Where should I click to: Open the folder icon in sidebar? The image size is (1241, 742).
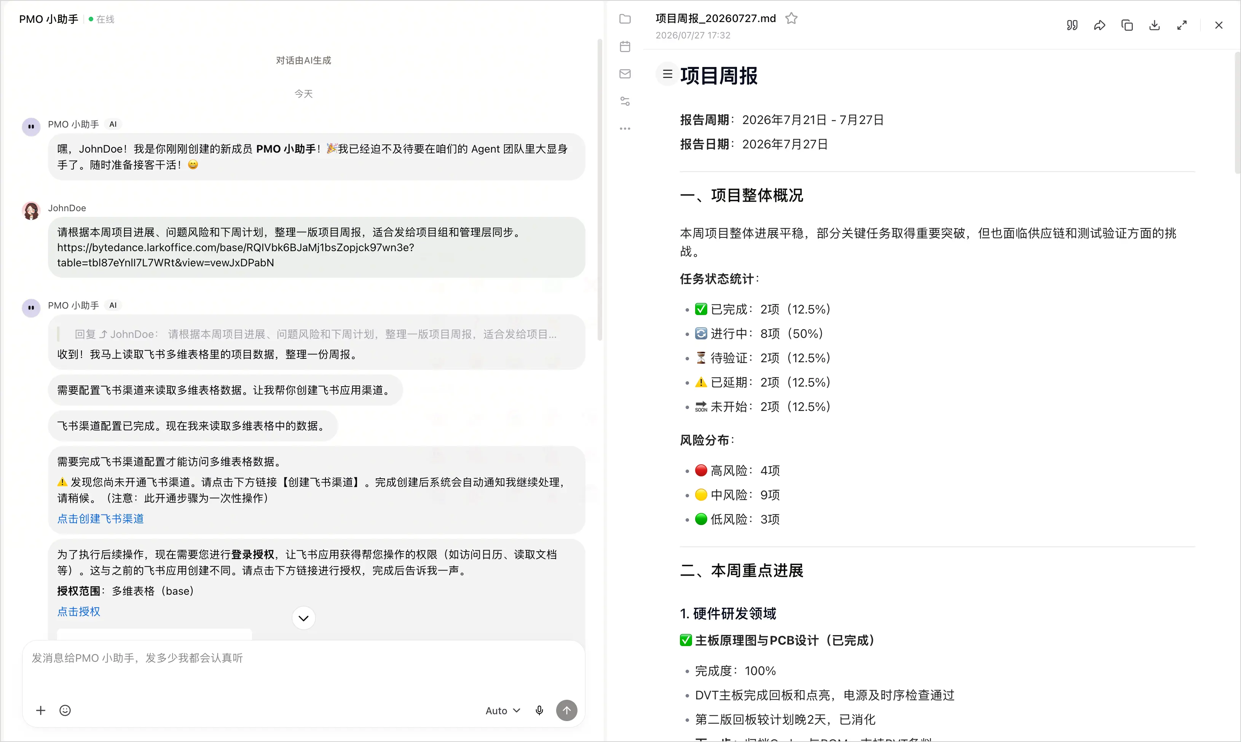click(625, 19)
